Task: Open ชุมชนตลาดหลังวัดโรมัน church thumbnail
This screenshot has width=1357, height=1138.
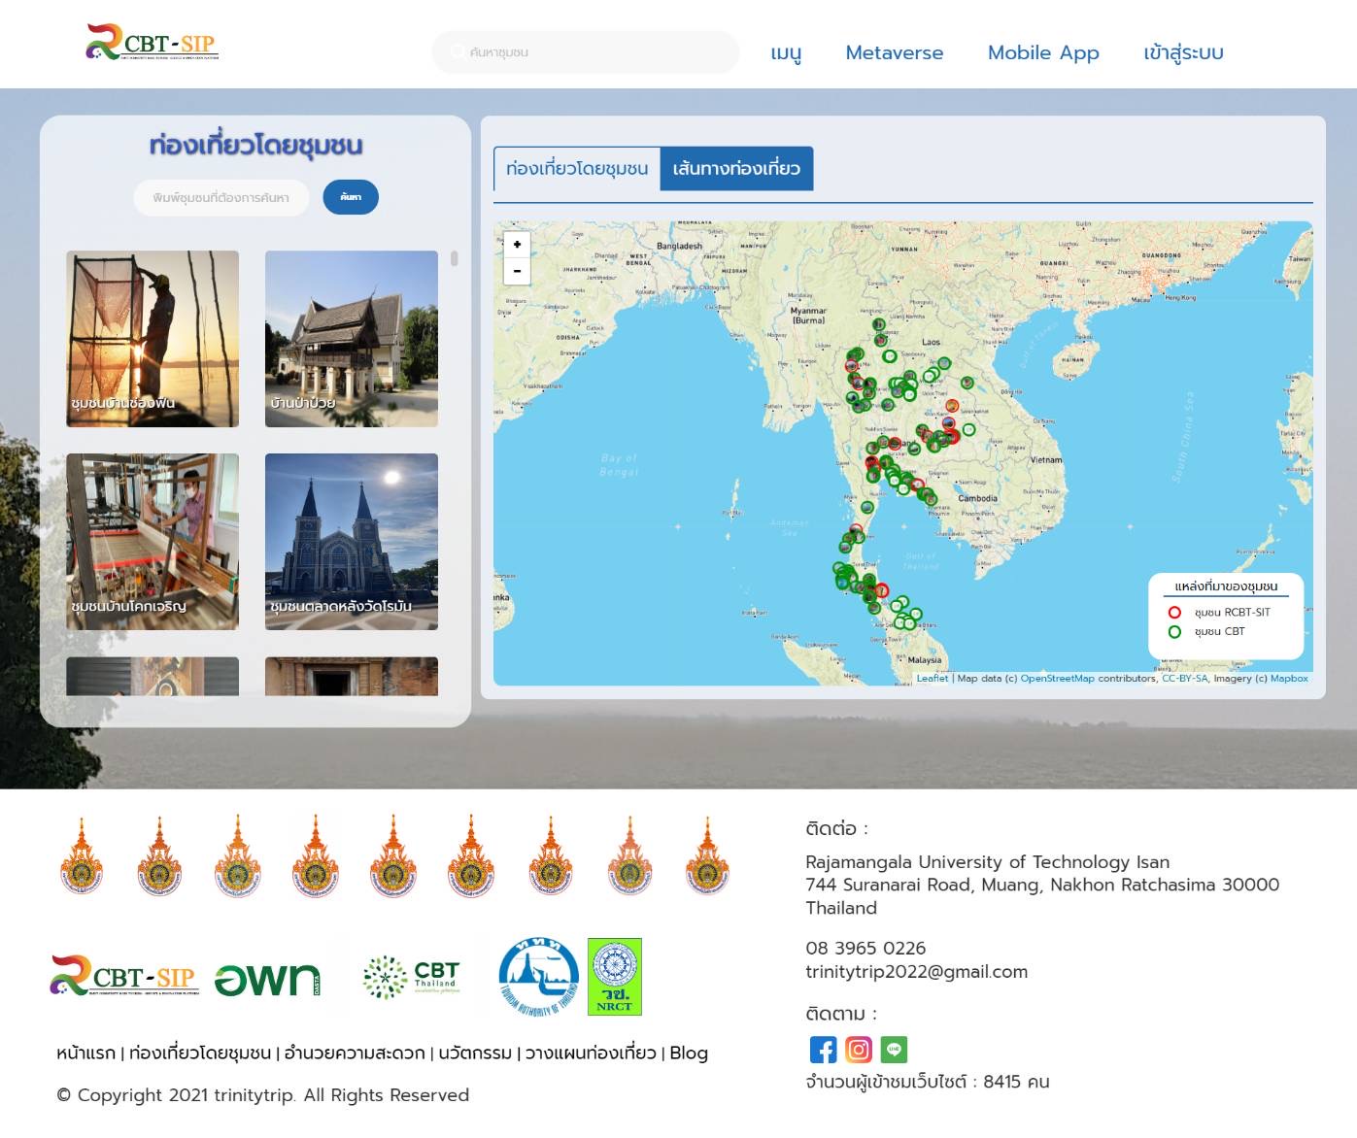Action: pos(352,541)
